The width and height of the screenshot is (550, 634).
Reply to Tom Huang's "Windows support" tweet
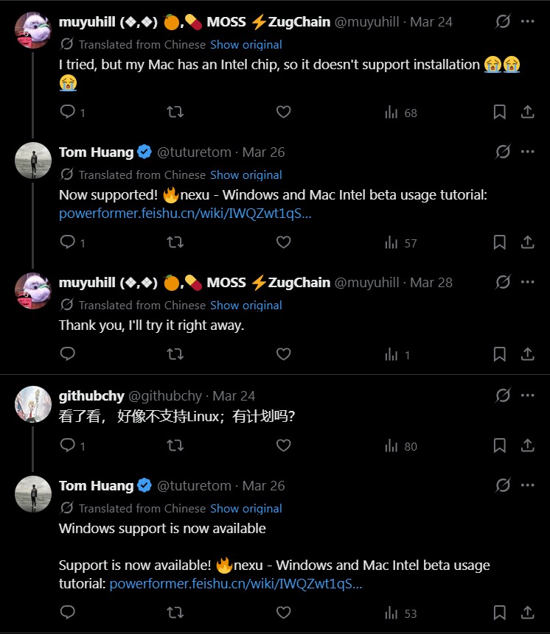[68, 613]
